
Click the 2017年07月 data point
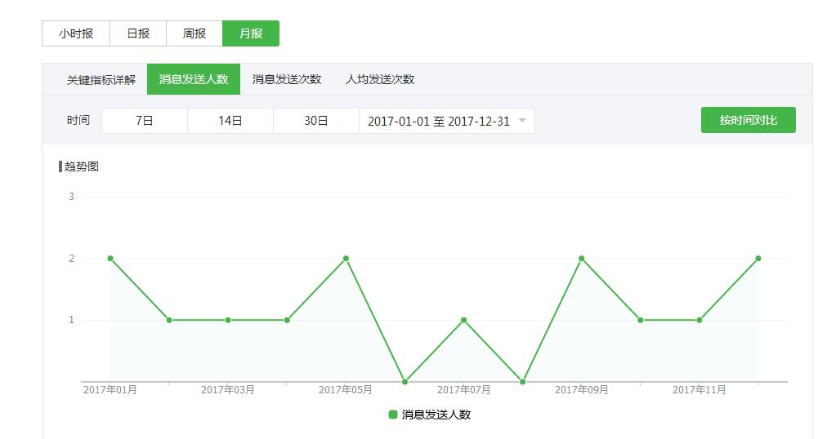pos(464,320)
